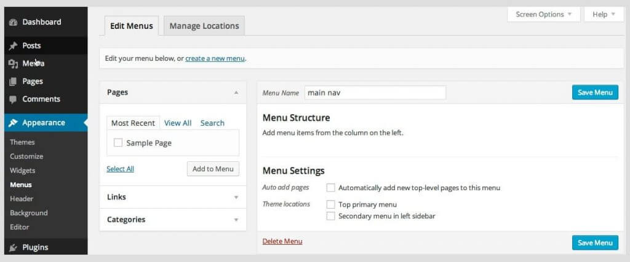The image size is (630, 262).
Task: Tick Secondary menu in left sidebar
Action: [x=330, y=216]
